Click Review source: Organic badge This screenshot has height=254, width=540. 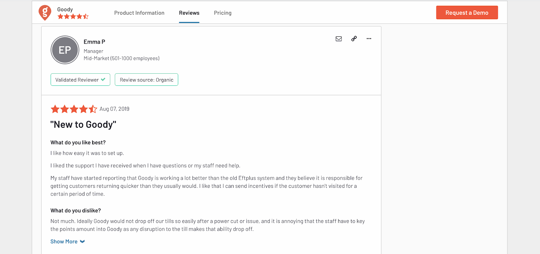(146, 80)
